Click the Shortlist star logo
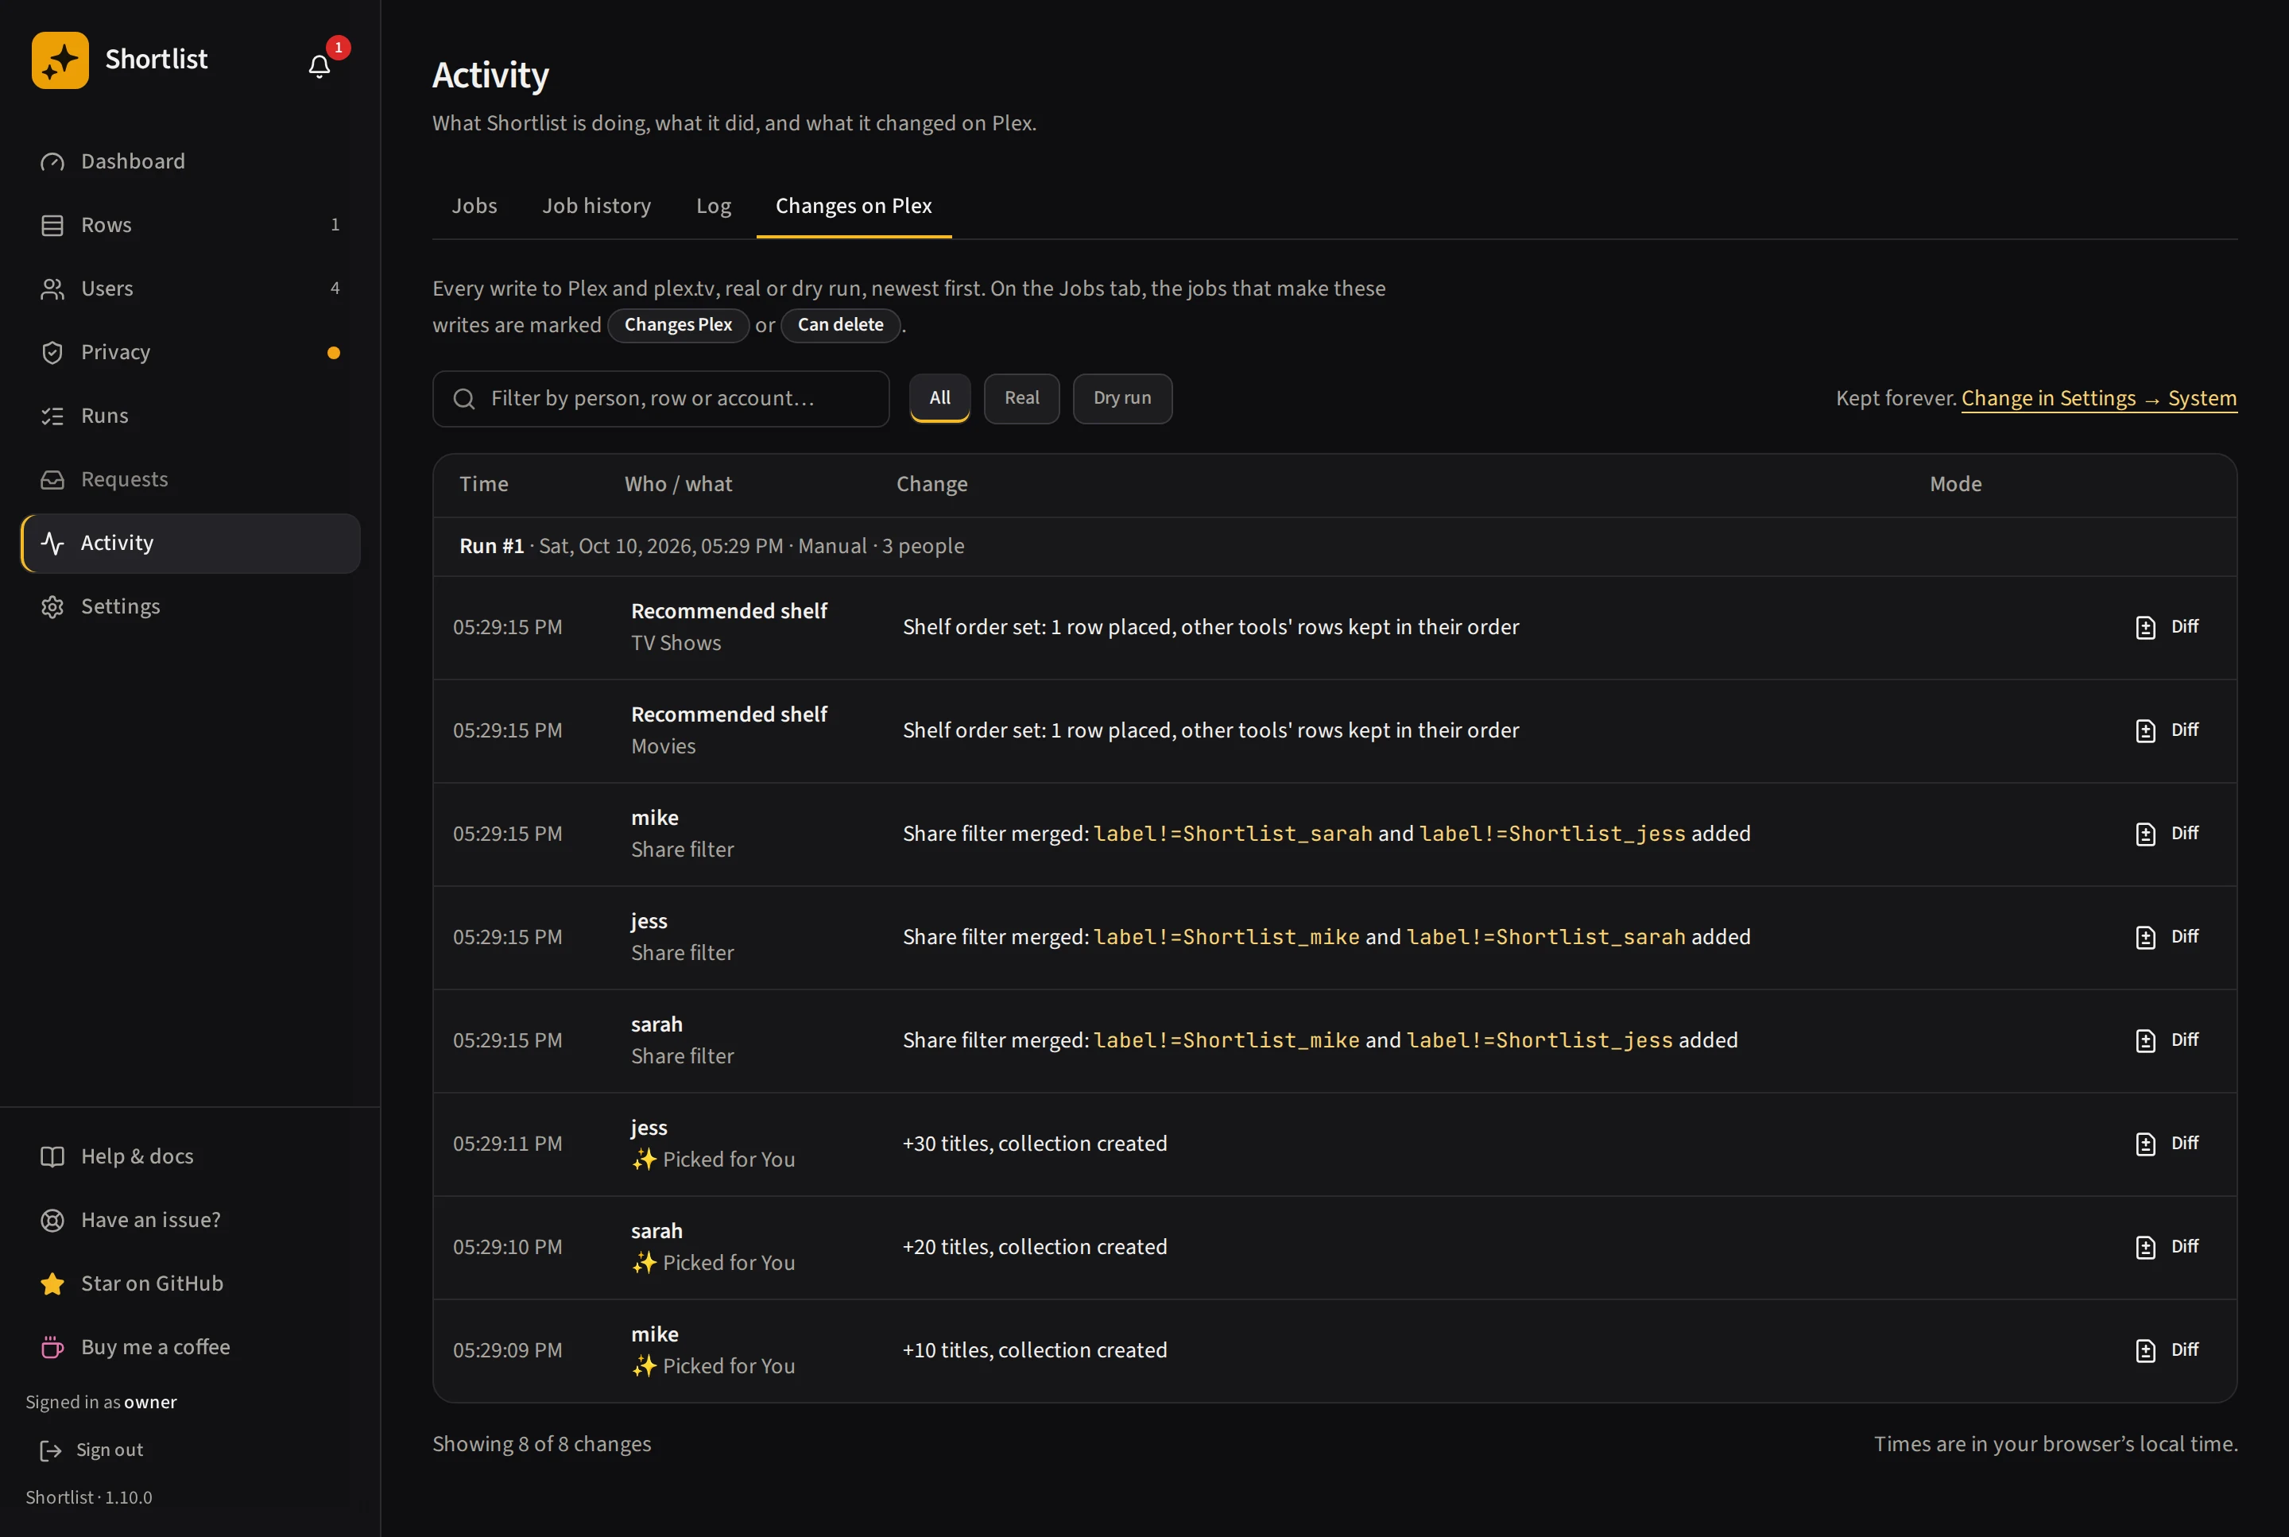 tap(60, 60)
